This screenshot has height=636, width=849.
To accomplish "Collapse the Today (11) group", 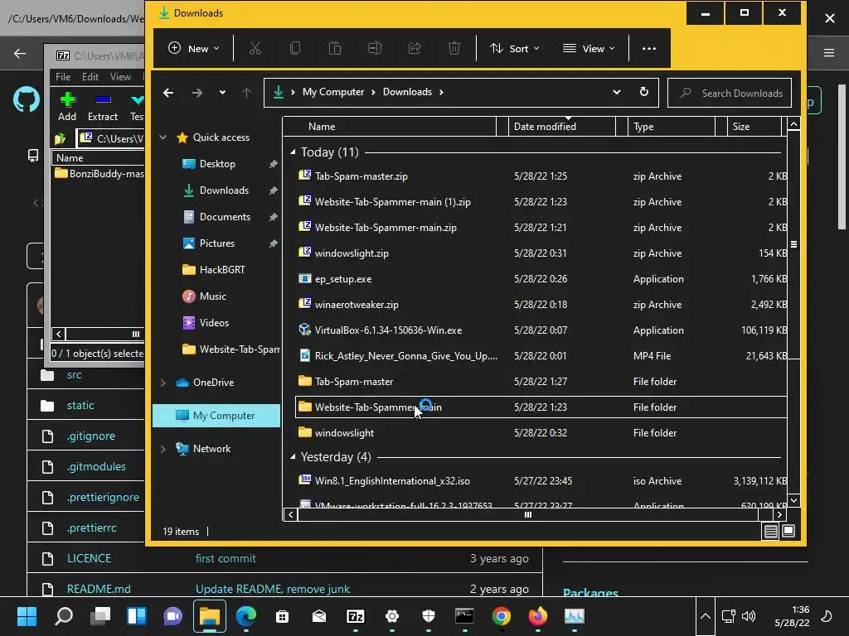I will tap(293, 152).
